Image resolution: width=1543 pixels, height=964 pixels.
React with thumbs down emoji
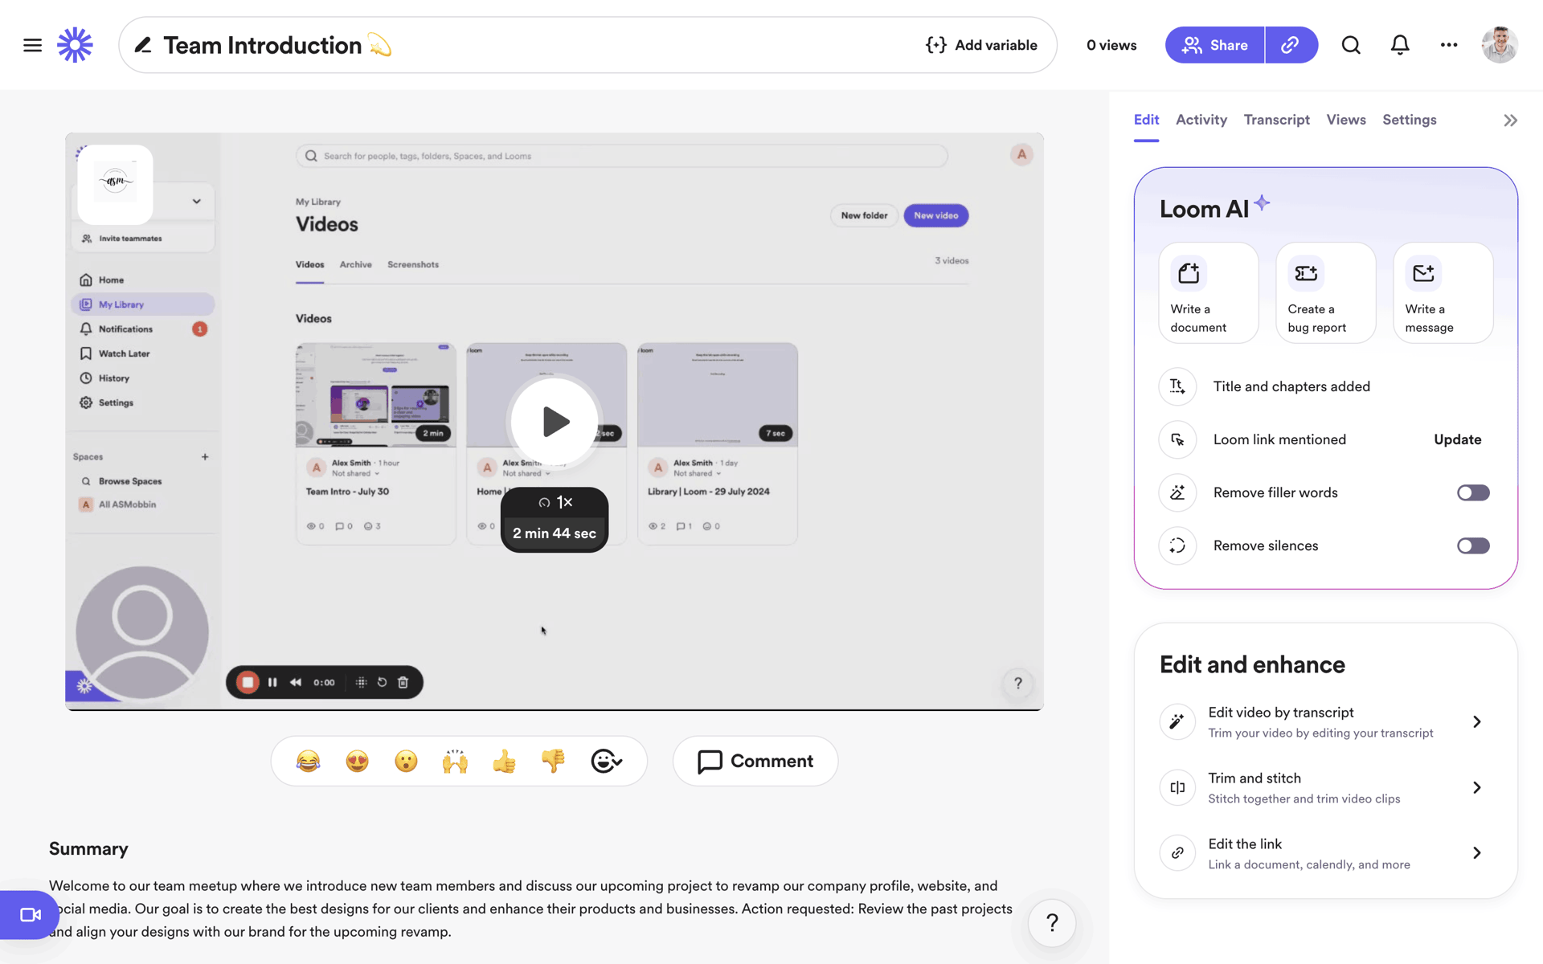(x=553, y=761)
